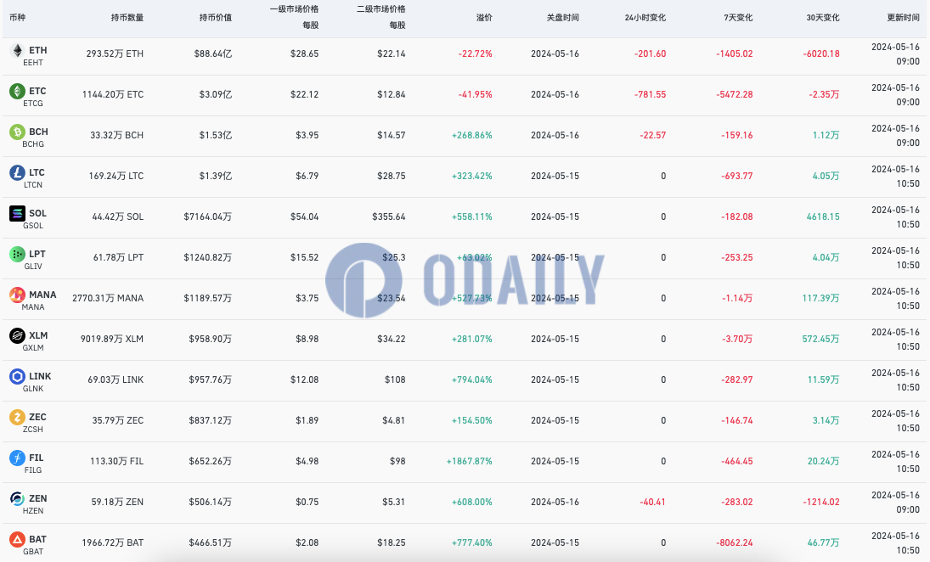This screenshot has height=562, width=930.
Task: Select the GLNK trust symbol
Action: pyautogui.click(x=32, y=388)
